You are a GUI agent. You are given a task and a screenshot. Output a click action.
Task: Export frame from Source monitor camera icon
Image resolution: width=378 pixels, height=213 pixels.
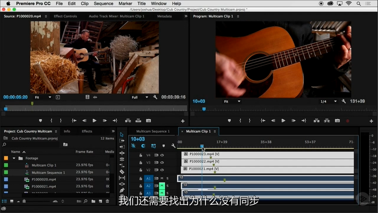[x=148, y=121]
